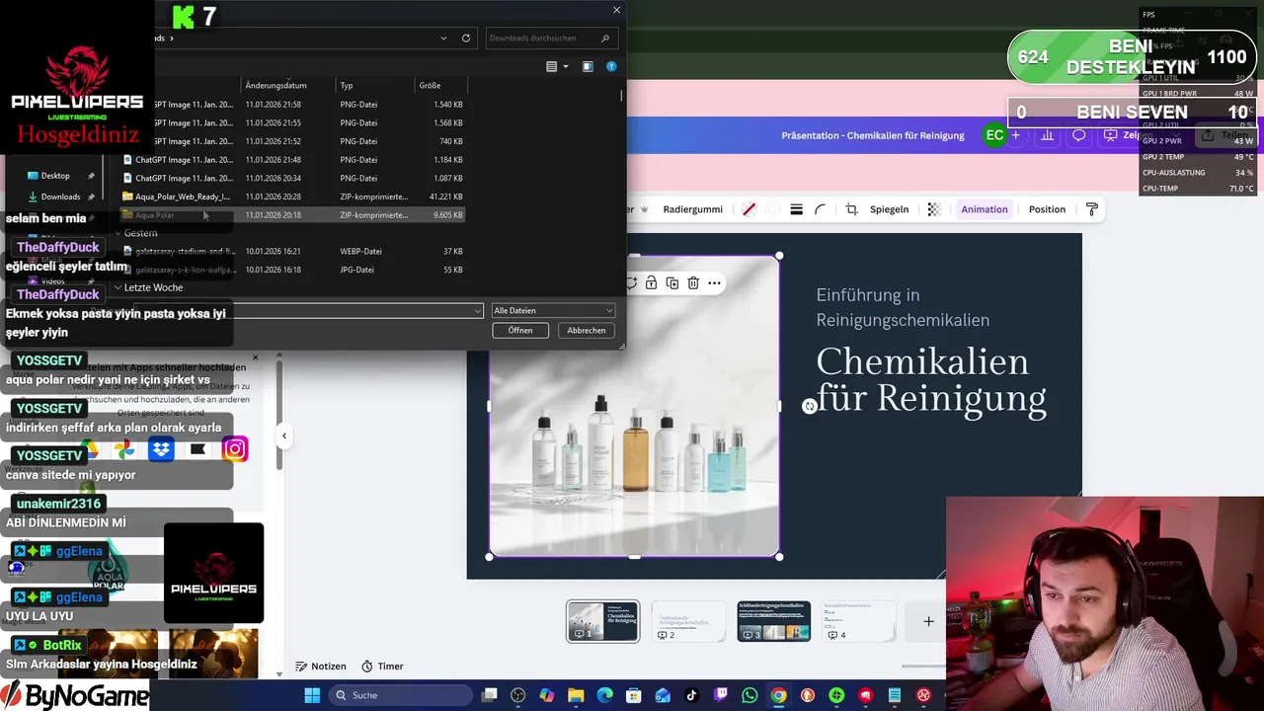This screenshot has width=1264, height=711.
Task: Select slide 4 thumbnail
Action: (x=859, y=621)
